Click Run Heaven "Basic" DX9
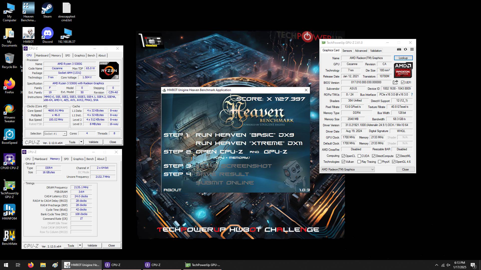481x270 pixels. (x=245, y=135)
